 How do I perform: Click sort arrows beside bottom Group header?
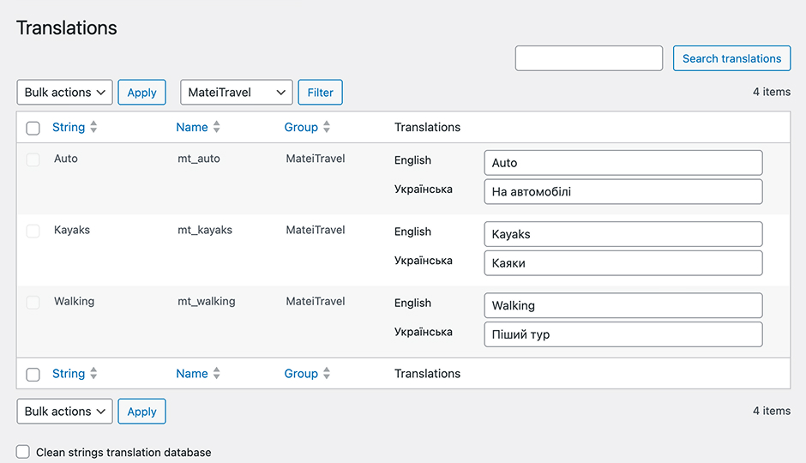coord(327,374)
